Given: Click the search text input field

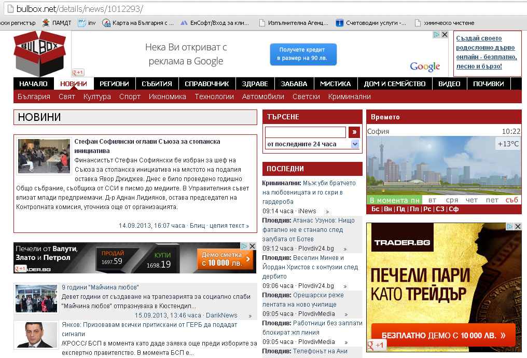Looking at the screenshot, I should click(x=306, y=132).
